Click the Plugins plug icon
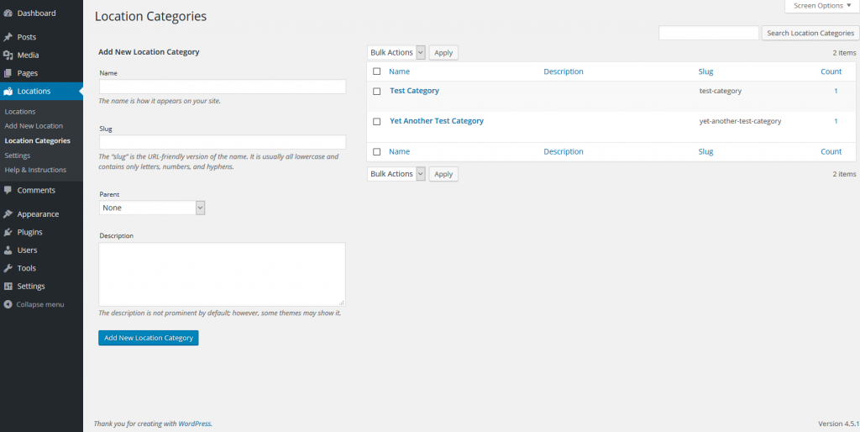Screen dimensions: 860x432 8,232
